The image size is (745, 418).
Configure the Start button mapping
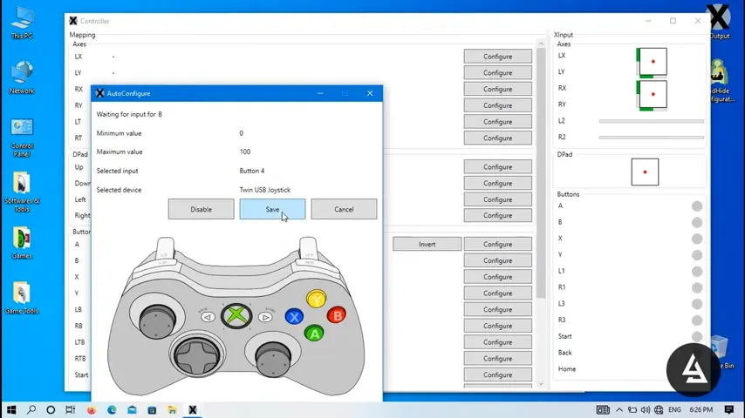[x=497, y=374]
